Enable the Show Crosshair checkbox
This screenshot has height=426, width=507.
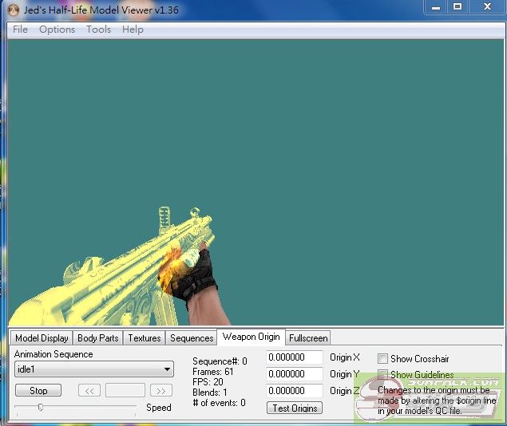pyautogui.click(x=383, y=359)
